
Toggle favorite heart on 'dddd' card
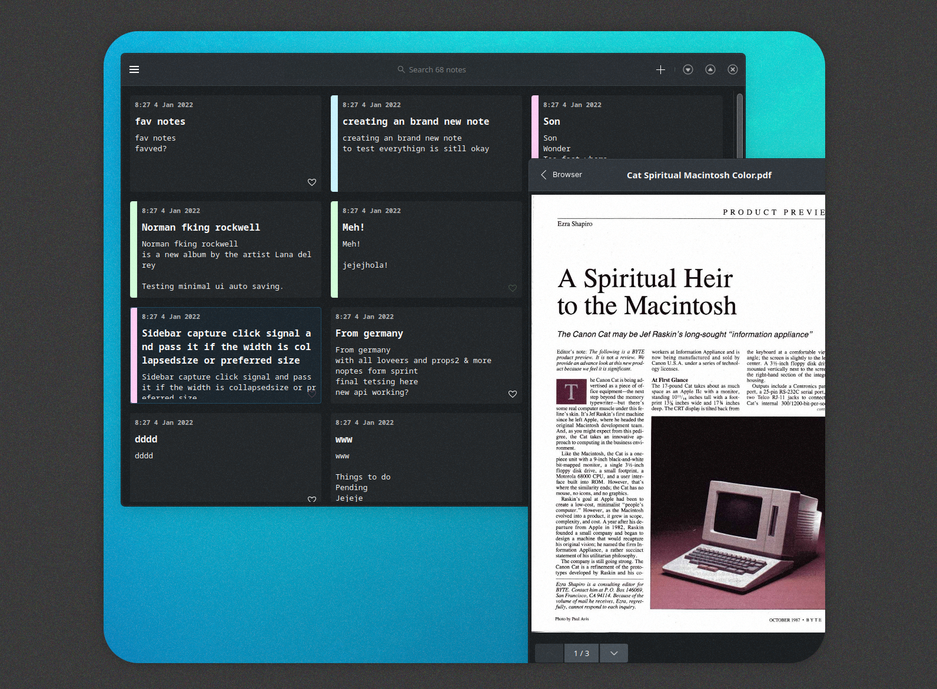point(312,500)
